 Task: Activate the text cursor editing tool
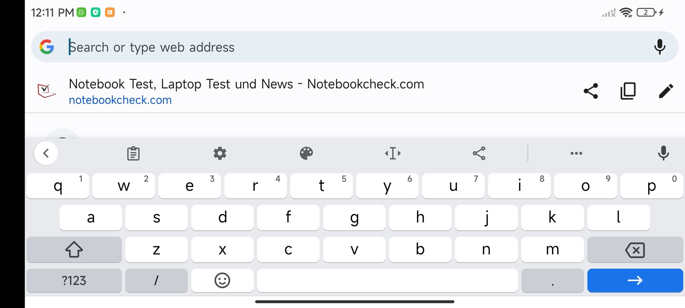pyautogui.click(x=393, y=153)
